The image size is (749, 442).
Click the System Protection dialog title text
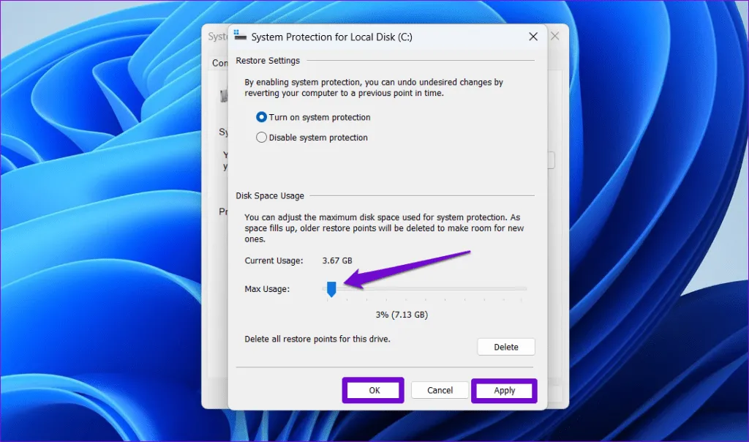[x=331, y=37]
